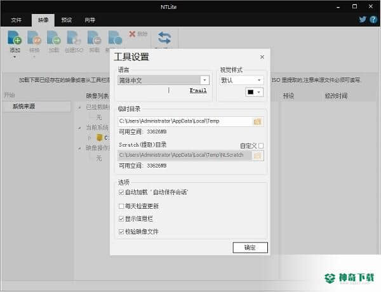Screen dimensions: 381x292
Task: Open the 语言 dropdown showing 简体中文
Action: 164,80
